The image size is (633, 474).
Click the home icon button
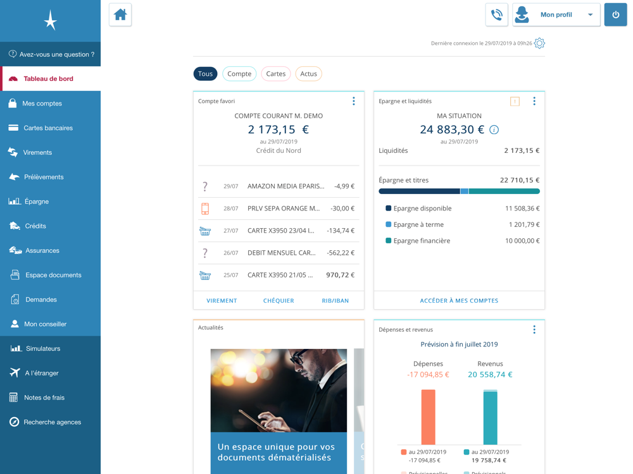[120, 15]
